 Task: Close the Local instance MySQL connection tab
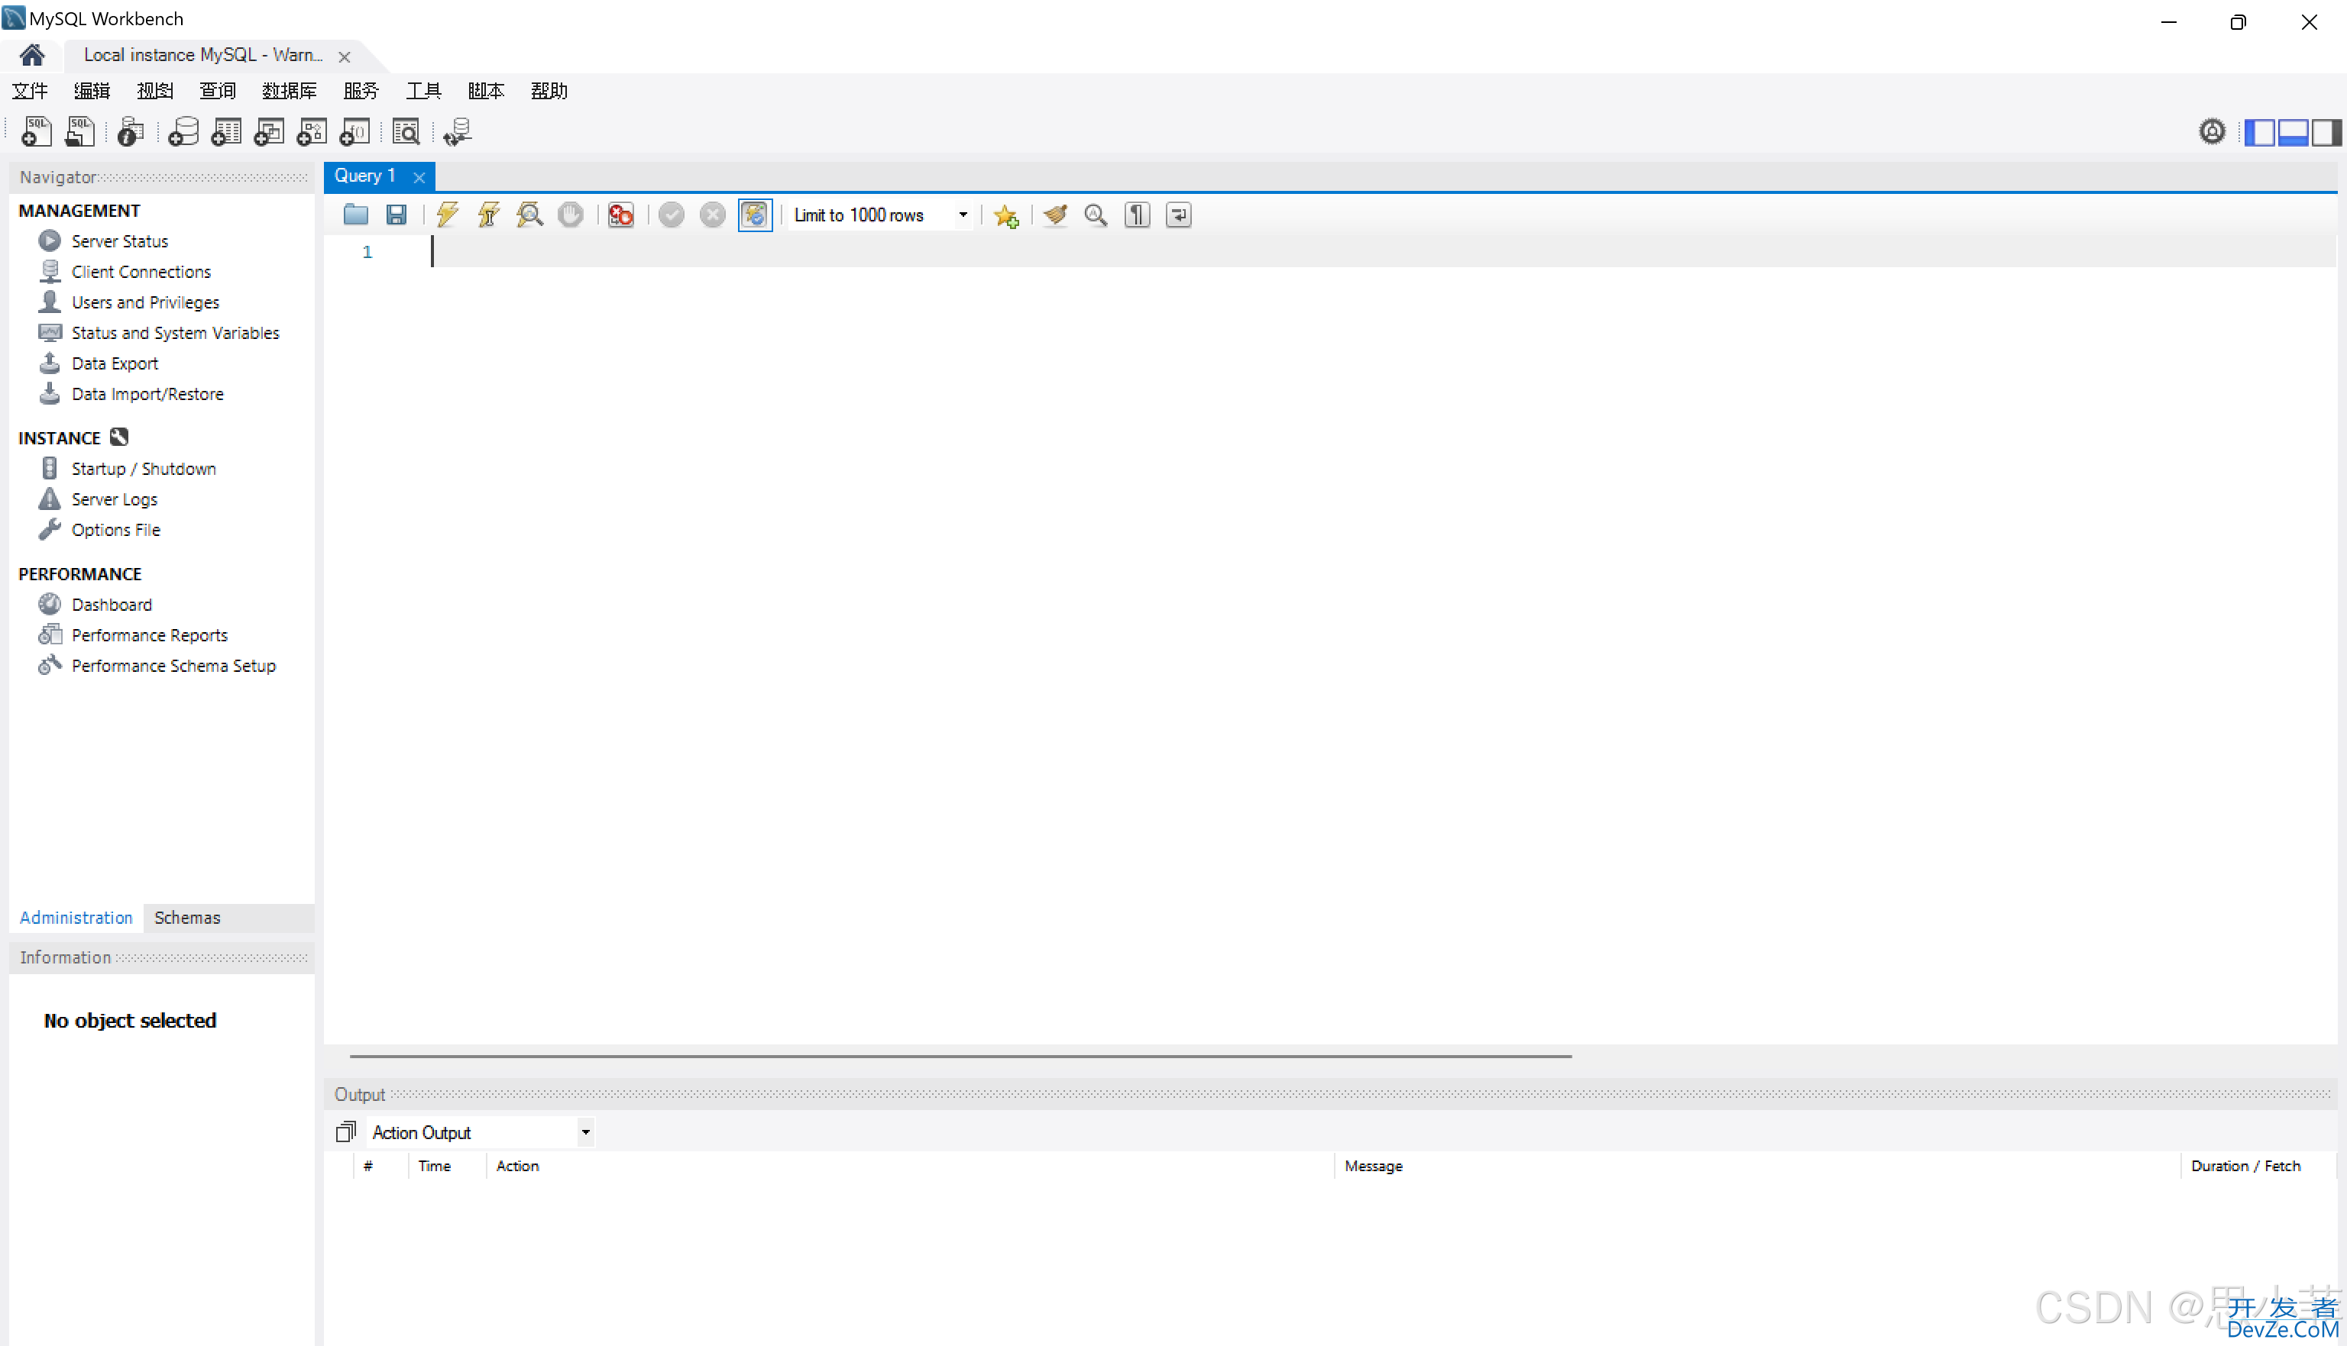point(344,56)
